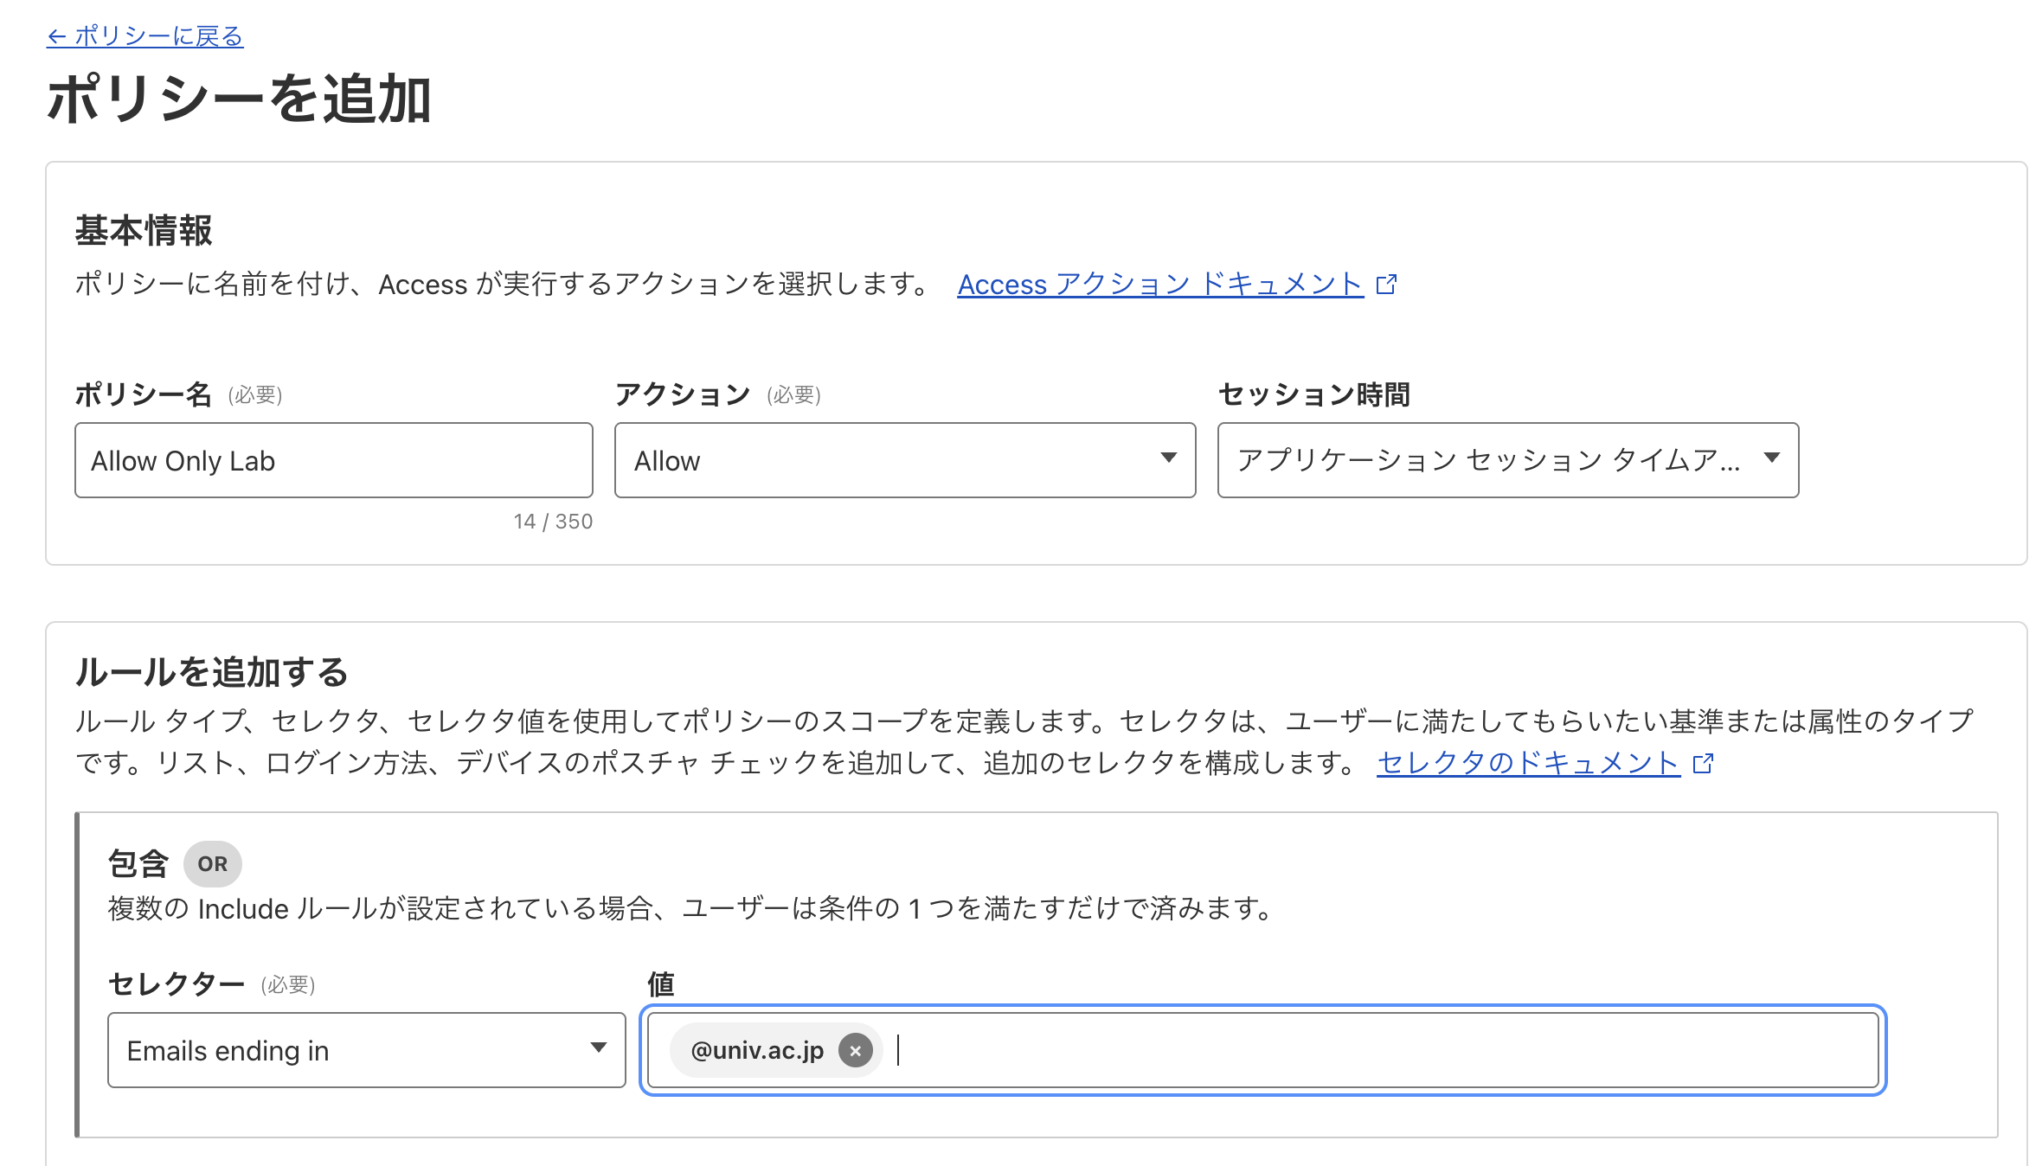Screen dimensions: 2042x1166
Task: Click external-link icon beside セレクタのドキュメント
Action: 1703,763
